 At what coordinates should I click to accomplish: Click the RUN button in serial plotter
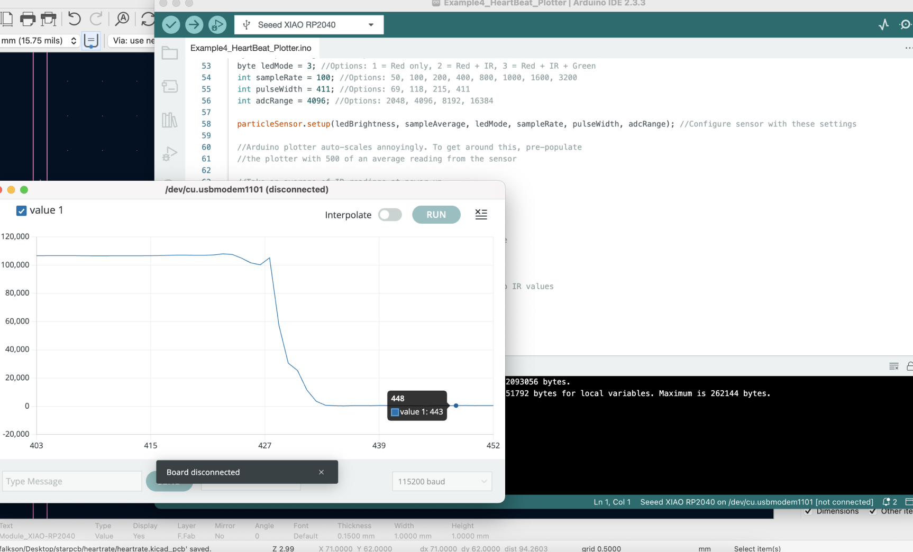(436, 215)
